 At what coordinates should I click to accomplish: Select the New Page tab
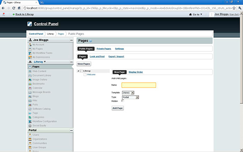point(119,72)
